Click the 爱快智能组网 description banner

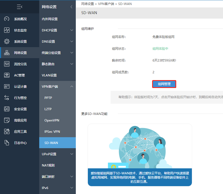pos(140,177)
